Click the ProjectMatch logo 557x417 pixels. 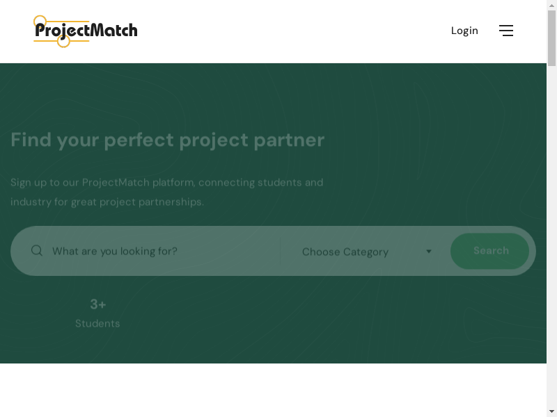pyautogui.click(x=86, y=31)
